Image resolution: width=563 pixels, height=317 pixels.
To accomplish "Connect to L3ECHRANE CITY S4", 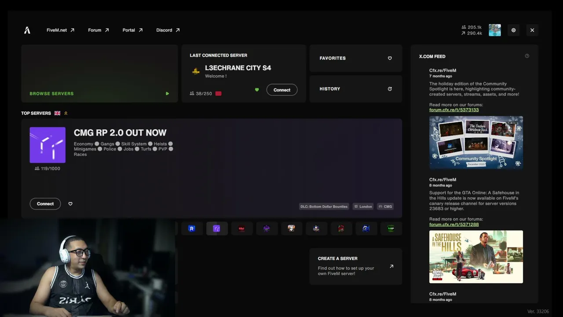I will click(282, 90).
